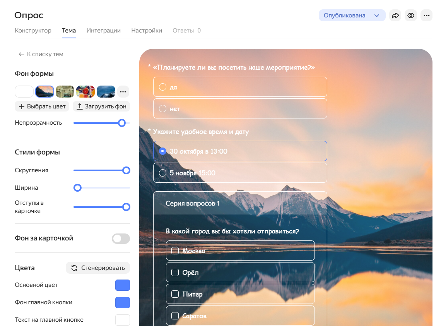Open the Интеграции tab
This screenshot has width=441, height=326.
point(103,31)
